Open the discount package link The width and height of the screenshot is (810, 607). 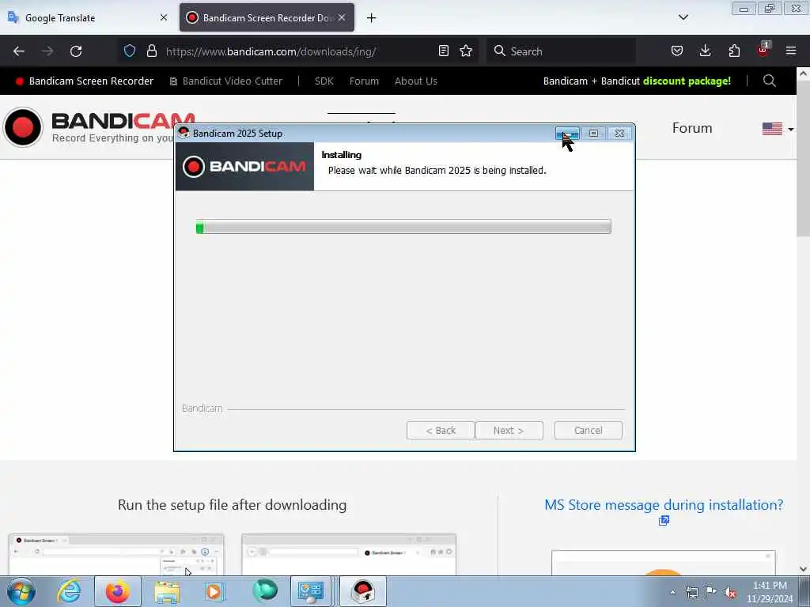(687, 81)
